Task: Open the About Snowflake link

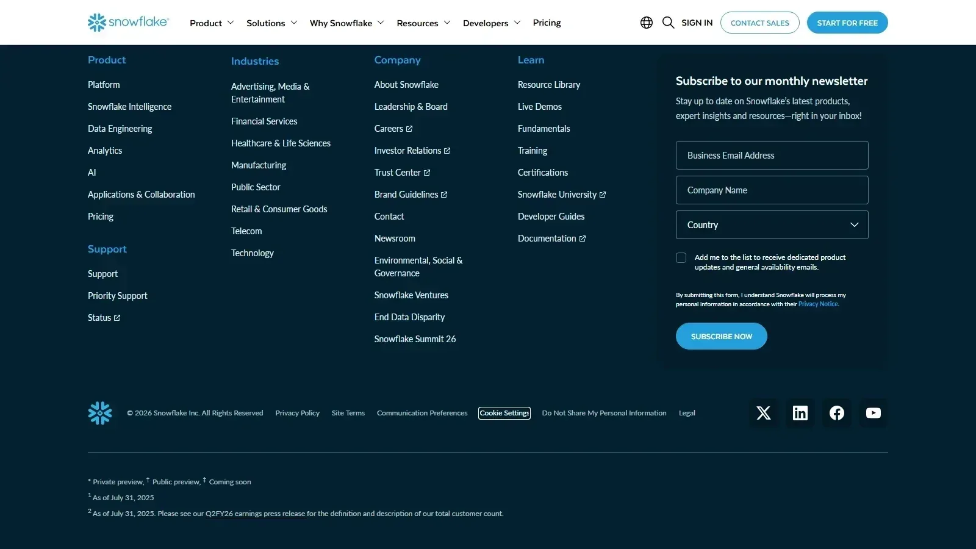Action: coord(406,85)
